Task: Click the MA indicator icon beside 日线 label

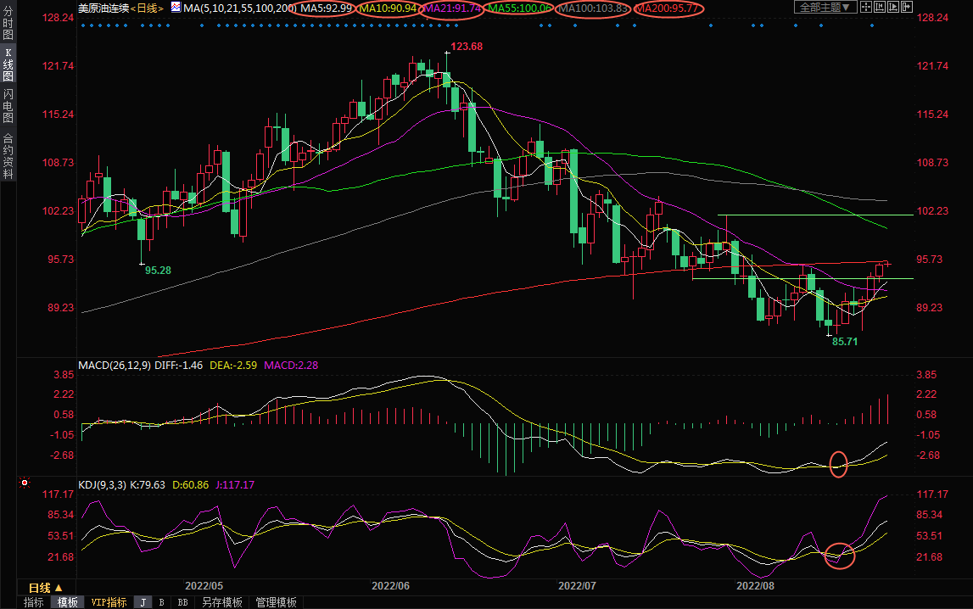Action: click(x=176, y=8)
